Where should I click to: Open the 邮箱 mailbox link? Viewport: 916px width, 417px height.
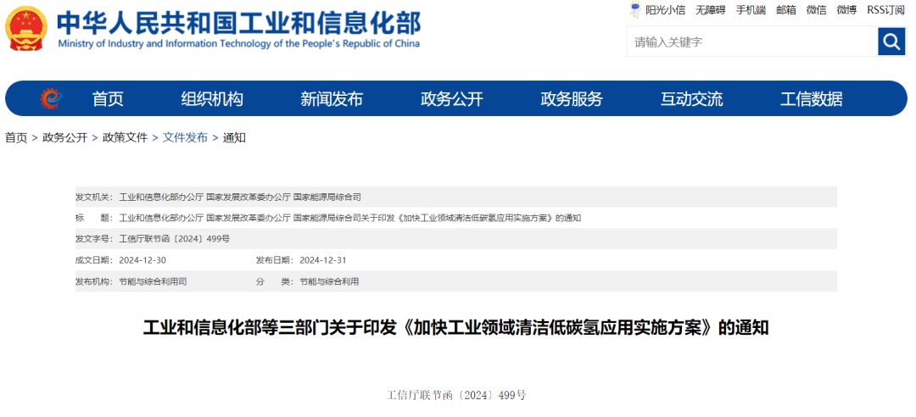[785, 10]
